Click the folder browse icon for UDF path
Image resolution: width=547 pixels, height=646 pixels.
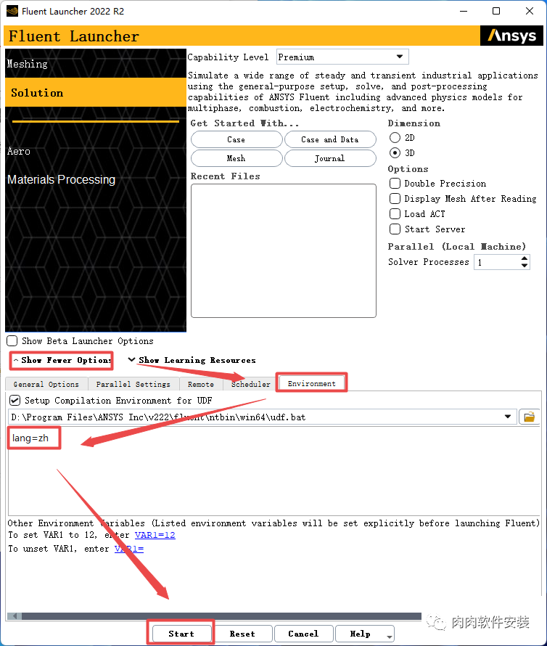(529, 417)
